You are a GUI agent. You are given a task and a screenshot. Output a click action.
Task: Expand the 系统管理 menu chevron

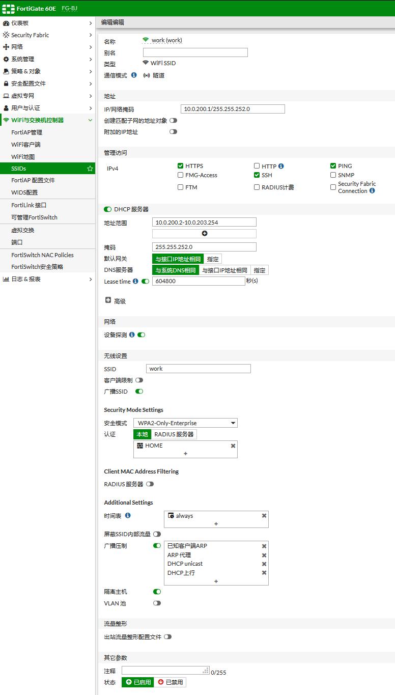[x=90, y=59]
